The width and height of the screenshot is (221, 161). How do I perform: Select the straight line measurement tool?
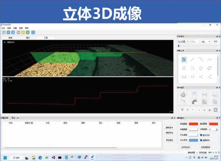click(192, 59)
